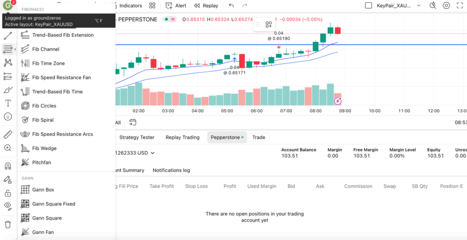Choose Gann Fan tool
The image size is (467, 240).
(x=66, y=232)
